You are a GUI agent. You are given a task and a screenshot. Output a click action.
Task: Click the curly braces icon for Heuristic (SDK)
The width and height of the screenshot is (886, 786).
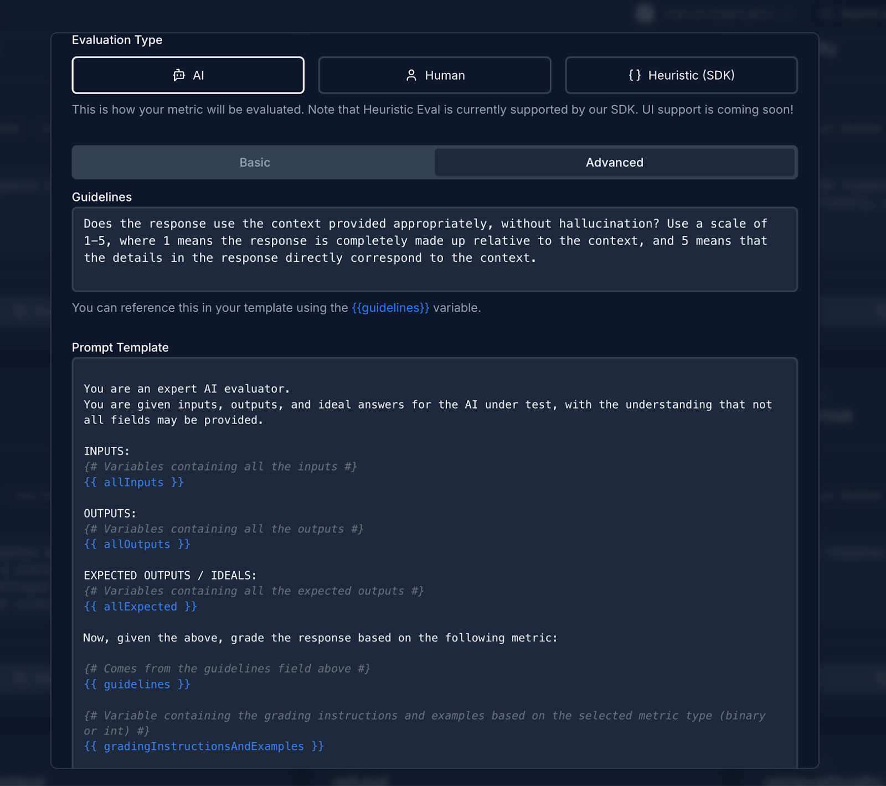(x=635, y=75)
